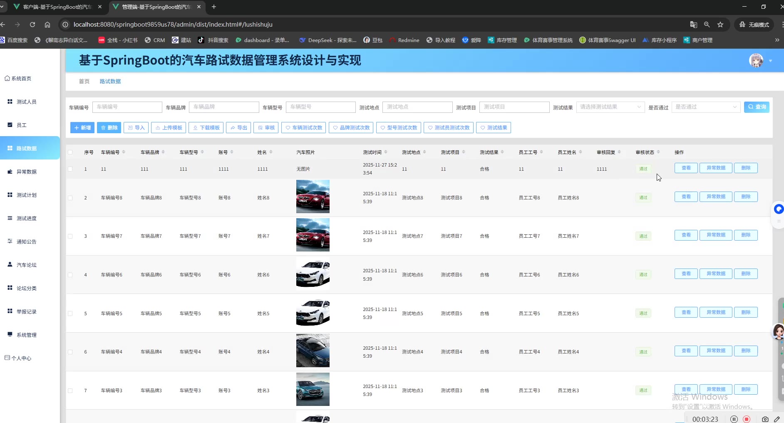
Task: Click the browser home icon
Action: [x=47, y=25]
